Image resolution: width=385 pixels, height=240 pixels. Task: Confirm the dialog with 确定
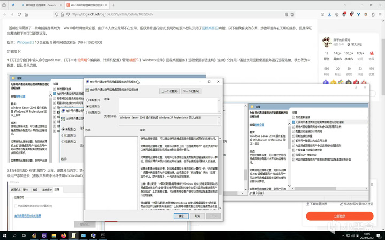point(181,216)
